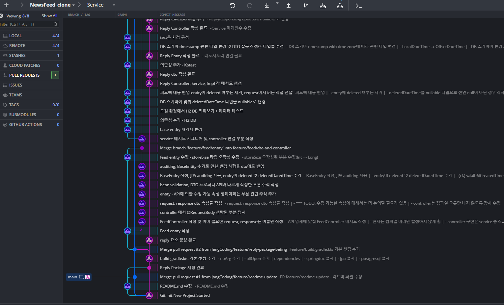Viewport: 504px width, 305px height.
Task: Expand the SUBMODULES section
Action: click(31, 115)
